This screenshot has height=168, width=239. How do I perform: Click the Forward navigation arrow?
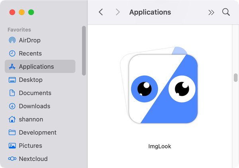tap(118, 12)
